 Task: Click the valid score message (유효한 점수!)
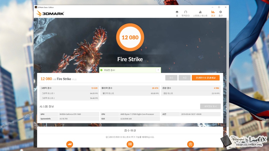click(110, 70)
